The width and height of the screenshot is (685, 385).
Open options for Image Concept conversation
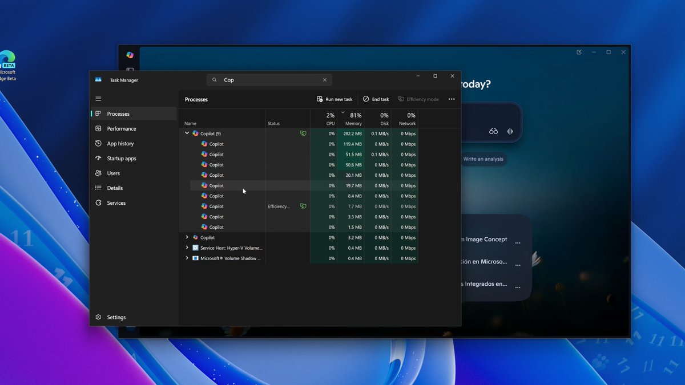[x=518, y=243]
